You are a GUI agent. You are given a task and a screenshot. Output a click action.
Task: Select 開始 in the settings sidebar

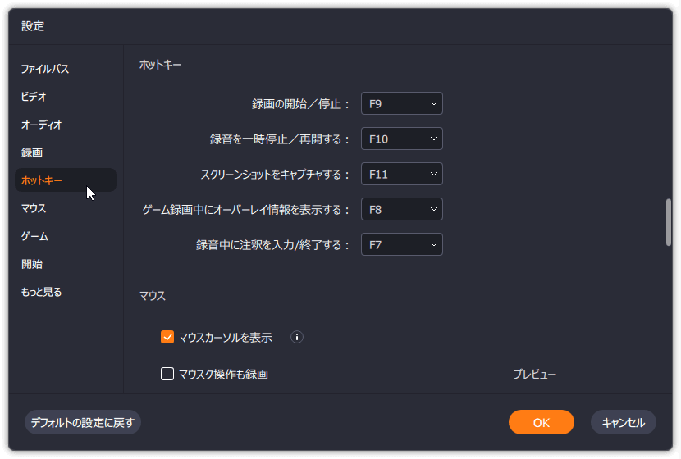[33, 264]
